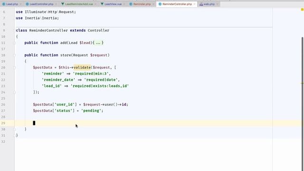304x171 pixels.
Task: Click 'use Inertia\Inertia;' import line
Action: point(37,18)
